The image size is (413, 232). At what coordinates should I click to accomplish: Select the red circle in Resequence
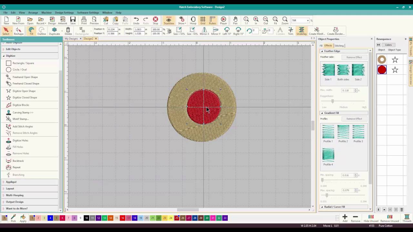click(x=382, y=70)
